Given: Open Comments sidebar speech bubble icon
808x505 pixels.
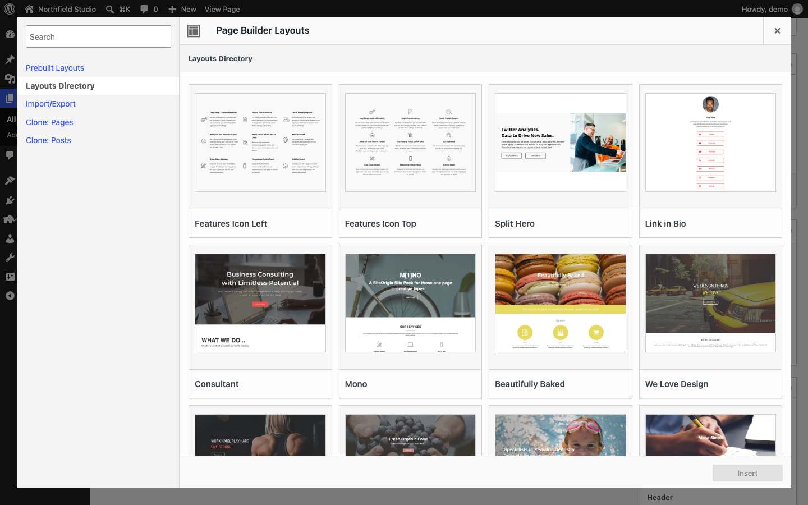Looking at the screenshot, I should click(10, 155).
